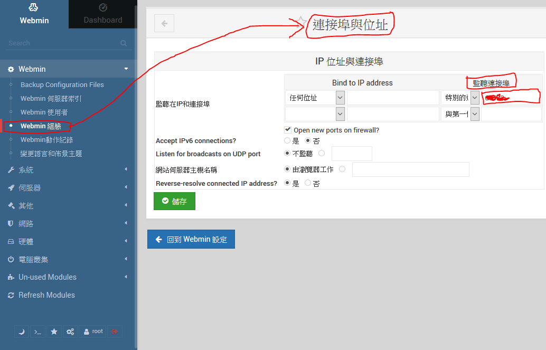The image size is (546, 350).
Task: Select 是 for Reverse-resolve connected IP
Action: [x=287, y=183]
